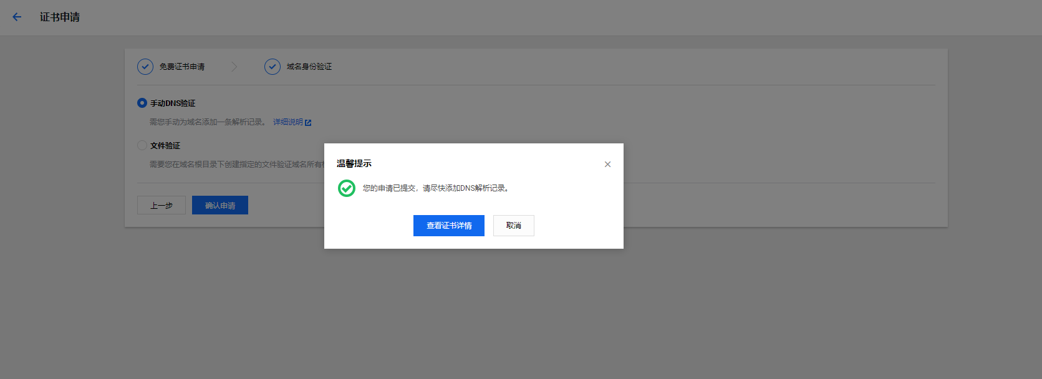Select the 手动DNS验证 radio option
The width and height of the screenshot is (1042, 379).
142,103
